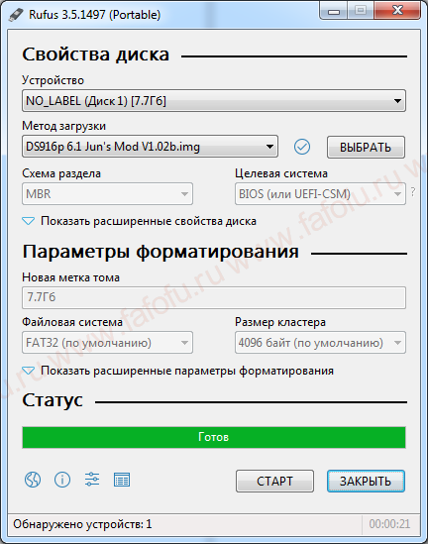Click the ВЫБРАТЬ button
The width and height of the screenshot is (428, 544).
coord(366,147)
